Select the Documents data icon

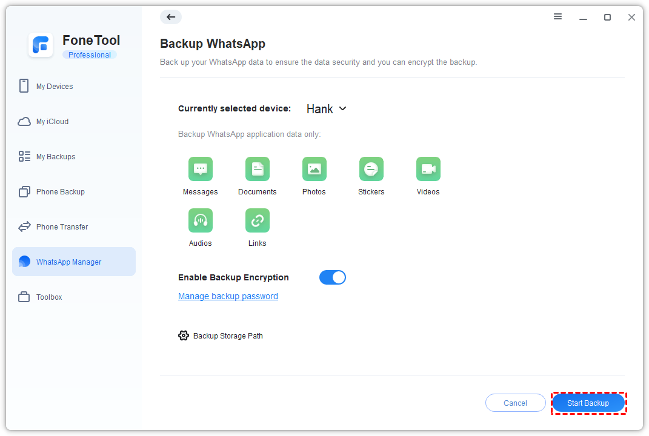257,169
